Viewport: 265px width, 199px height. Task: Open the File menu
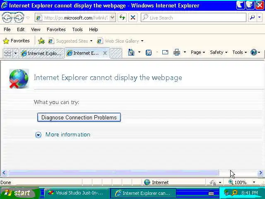pyautogui.click(x=7, y=29)
